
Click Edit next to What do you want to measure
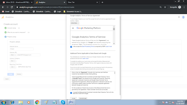point(29,32)
